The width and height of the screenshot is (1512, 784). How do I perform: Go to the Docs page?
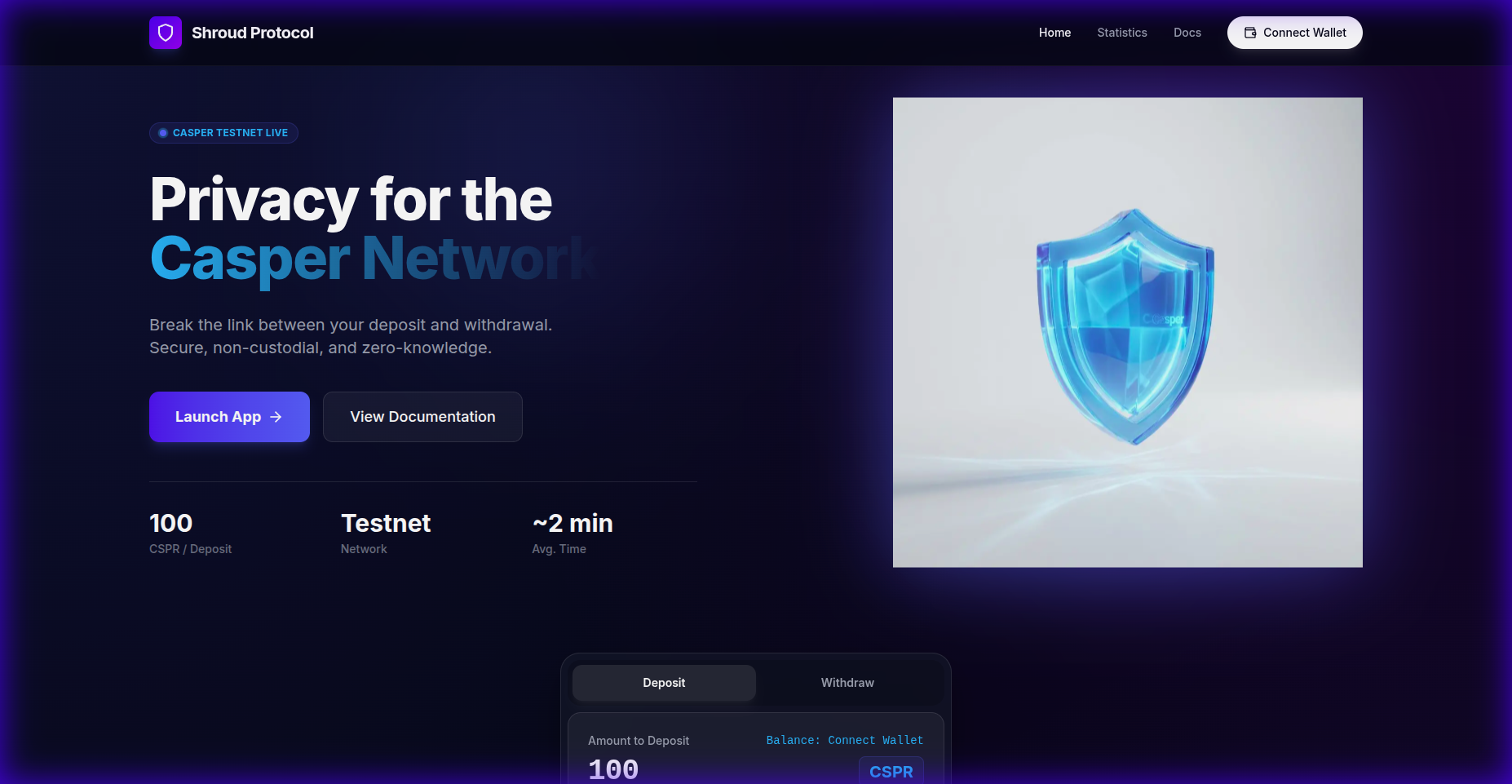point(1187,33)
